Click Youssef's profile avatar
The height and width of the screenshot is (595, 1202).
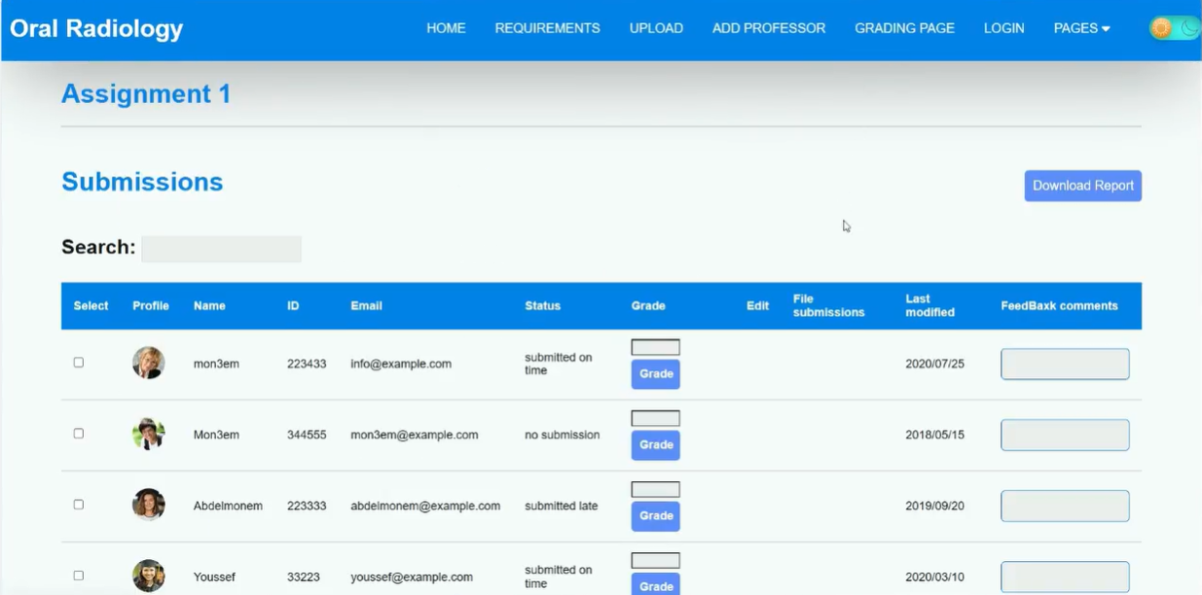click(149, 576)
